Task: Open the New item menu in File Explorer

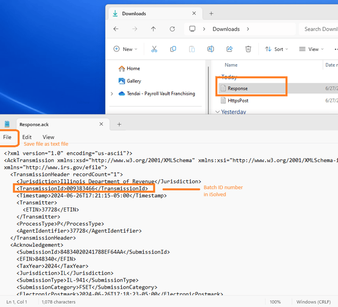Action: [x=125, y=49]
